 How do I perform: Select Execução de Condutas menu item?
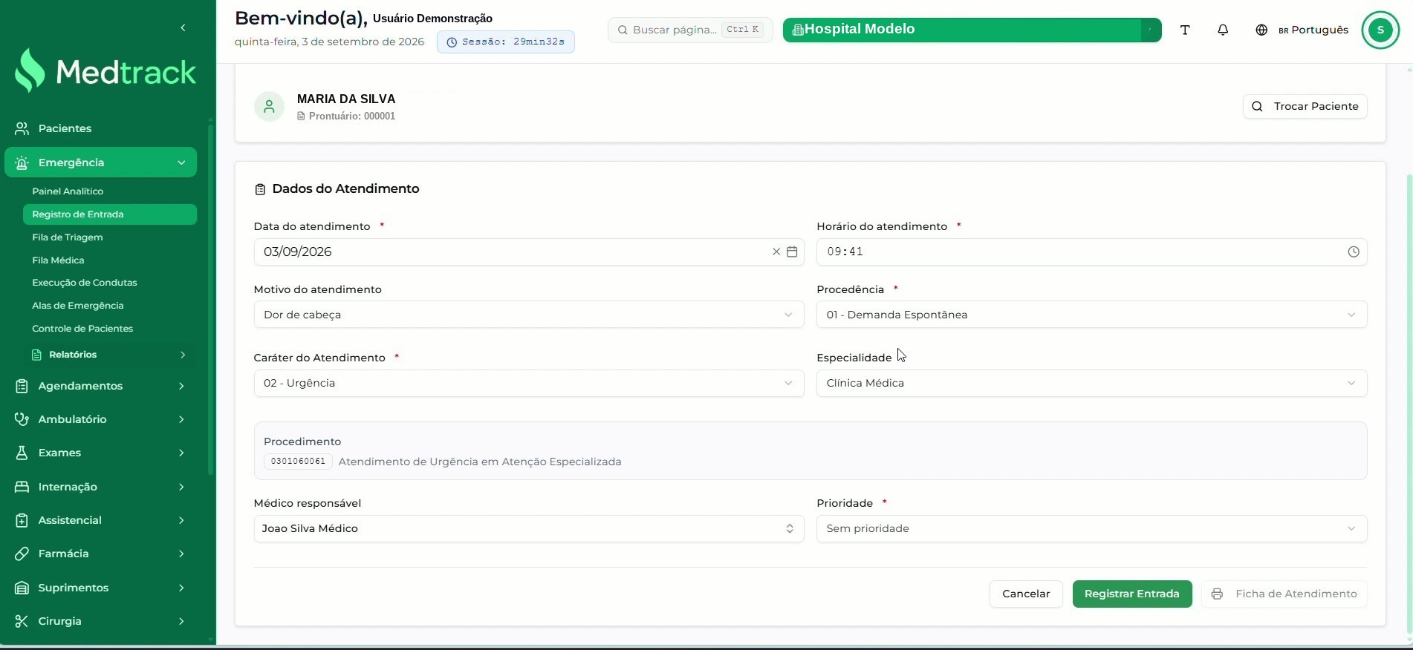pyautogui.click(x=85, y=283)
